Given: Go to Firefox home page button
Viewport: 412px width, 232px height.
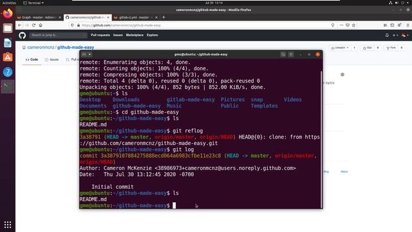Looking at the screenshot, I should click(41, 25).
